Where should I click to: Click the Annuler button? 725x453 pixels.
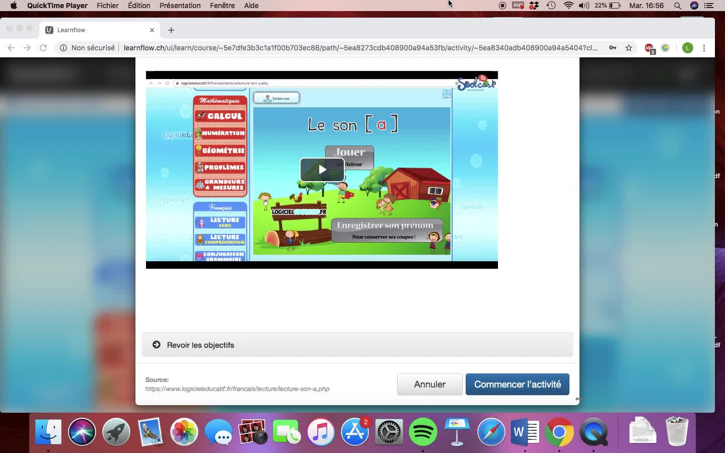tap(429, 385)
